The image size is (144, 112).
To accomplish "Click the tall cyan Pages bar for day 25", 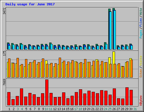I will 111,31.
